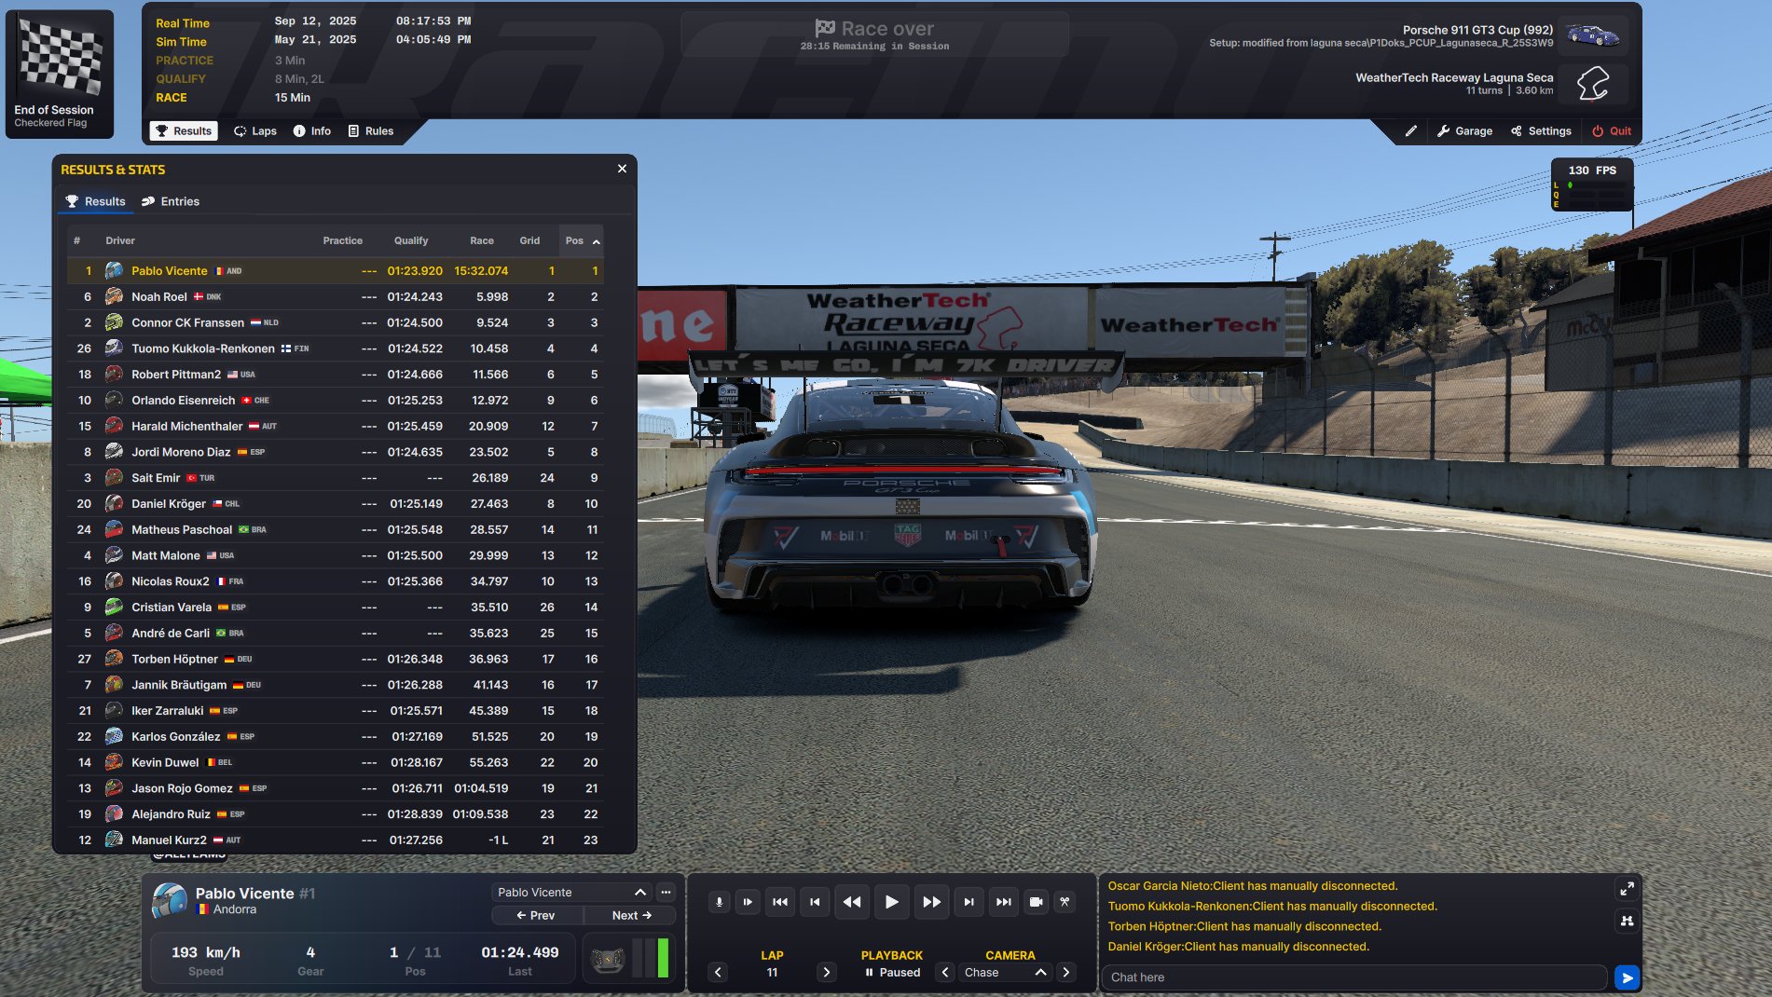1772x997 pixels.
Task: Open the three-dot driver options menu
Action: [x=666, y=893]
